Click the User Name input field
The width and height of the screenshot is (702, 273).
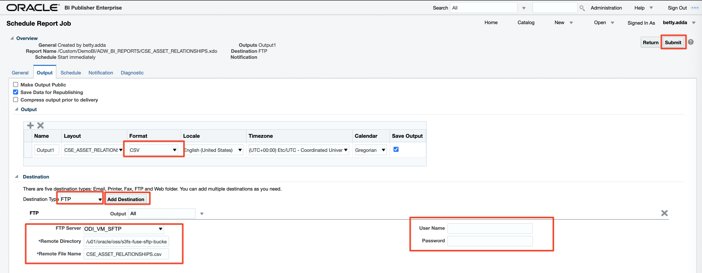pyautogui.click(x=490, y=228)
